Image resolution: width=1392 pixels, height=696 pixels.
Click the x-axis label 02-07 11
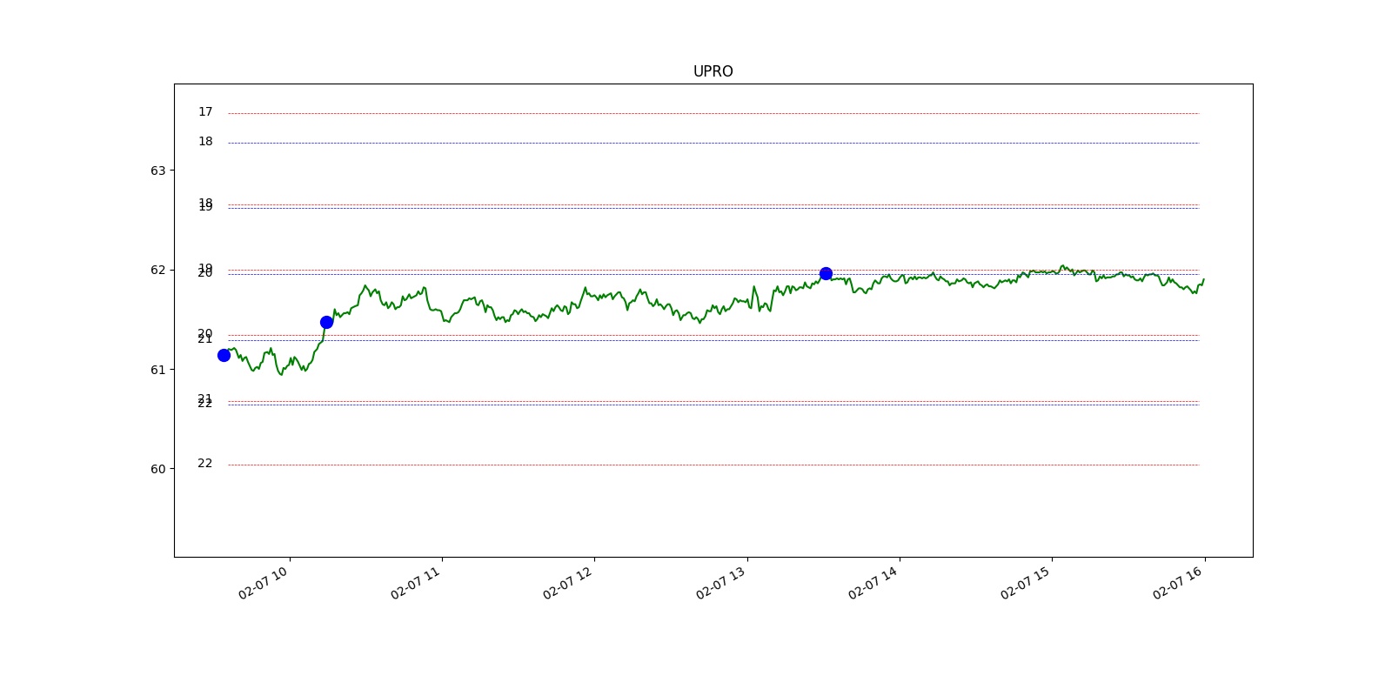click(x=415, y=582)
